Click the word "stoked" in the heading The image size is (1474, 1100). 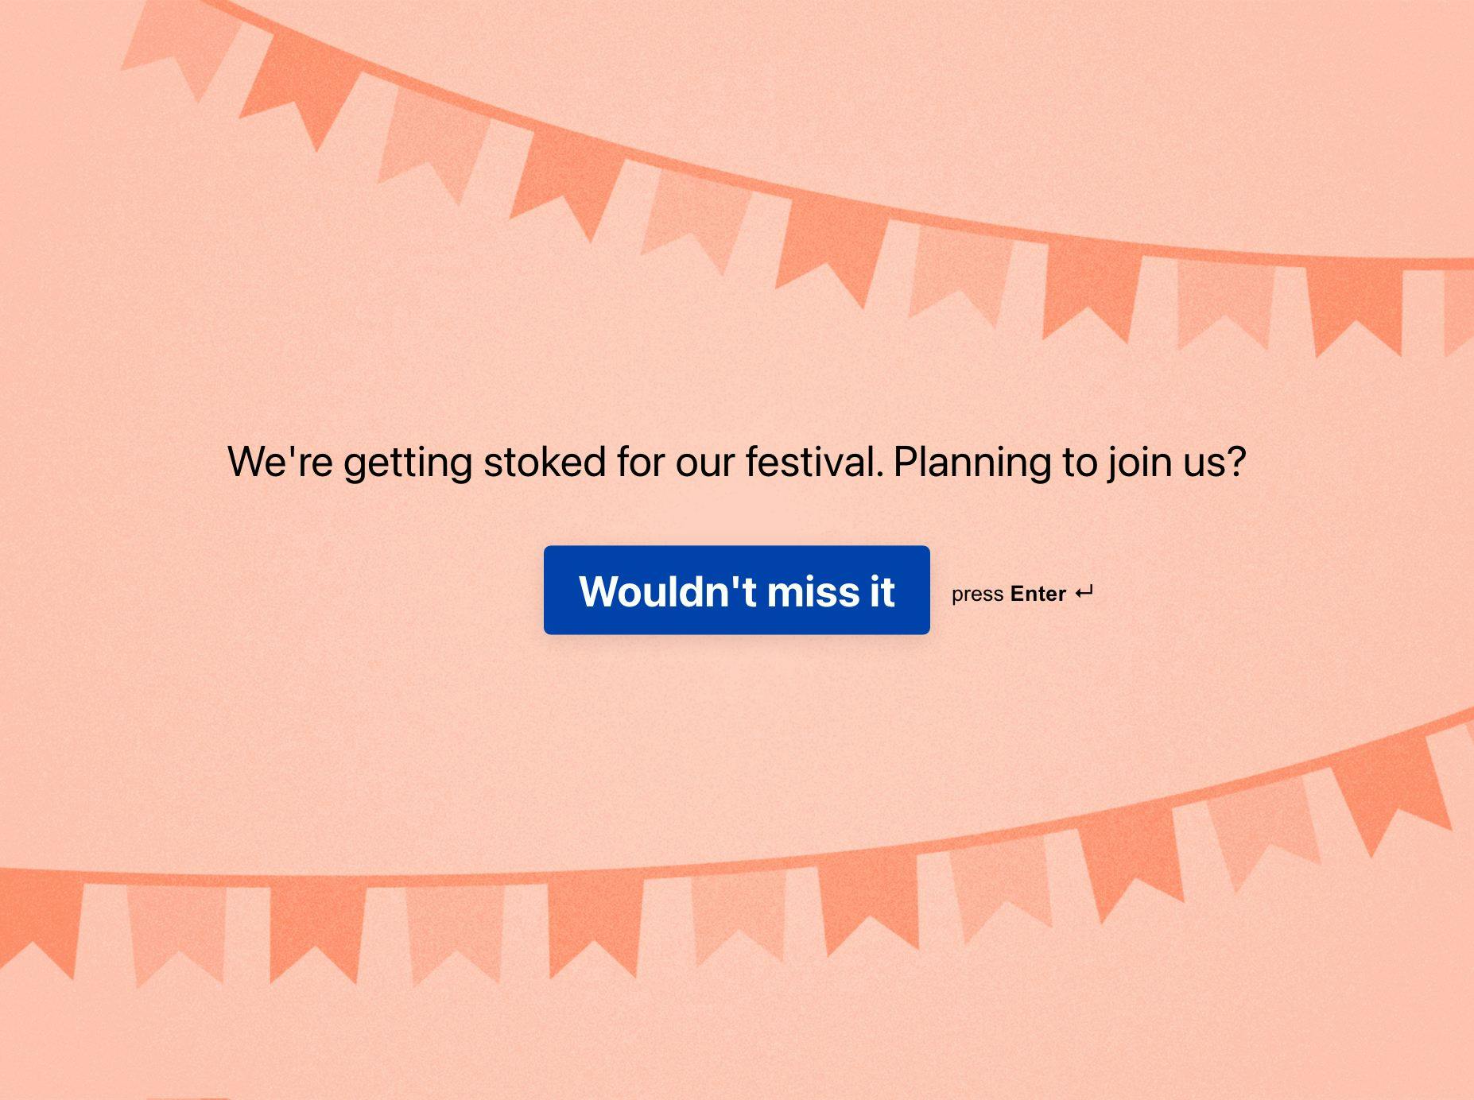pos(544,462)
